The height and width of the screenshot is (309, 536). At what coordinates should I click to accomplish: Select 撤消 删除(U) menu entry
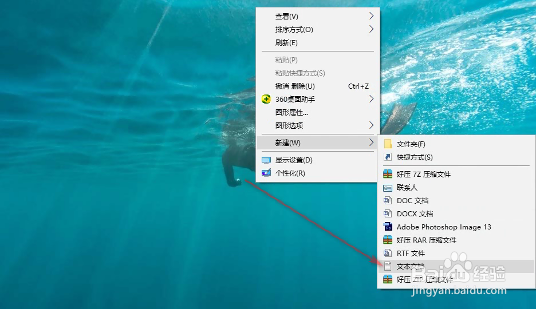point(318,86)
